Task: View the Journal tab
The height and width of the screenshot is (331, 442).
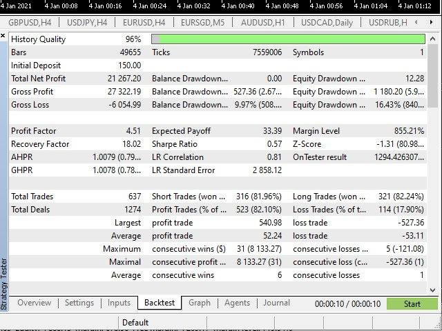Action: pyautogui.click(x=277, y=303)
